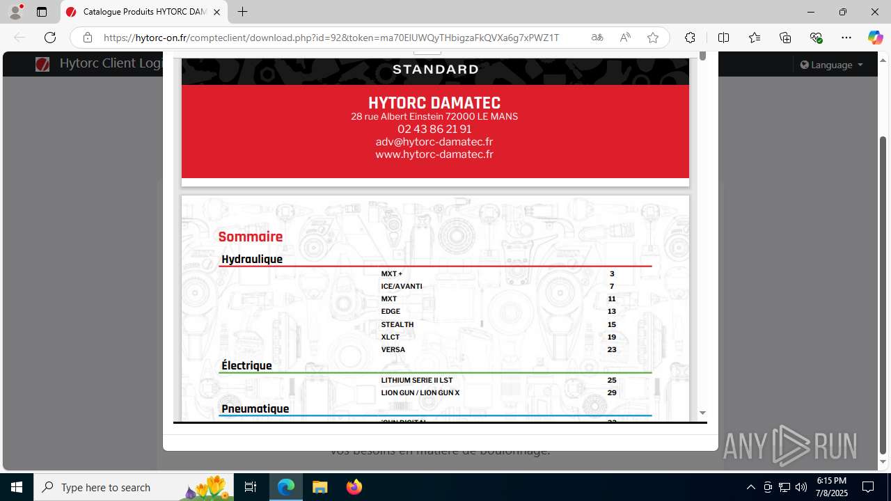Refresh the current page
This screenshot has width=891, height=501.
tap(50, 38)
